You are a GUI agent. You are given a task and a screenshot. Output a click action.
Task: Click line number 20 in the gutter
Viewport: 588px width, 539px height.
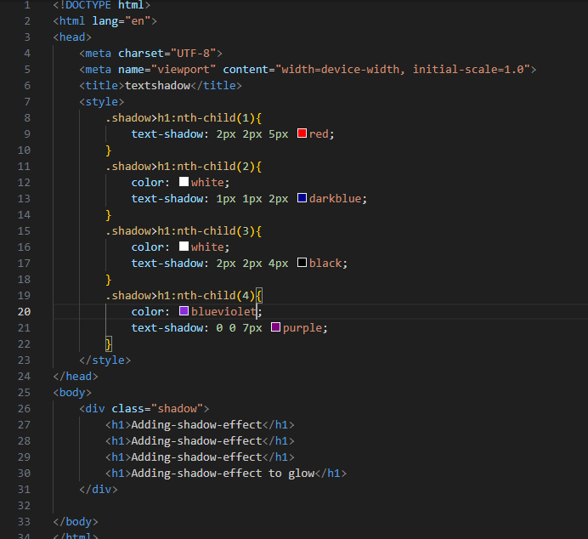pyautogui.click(x=24, y=312)
